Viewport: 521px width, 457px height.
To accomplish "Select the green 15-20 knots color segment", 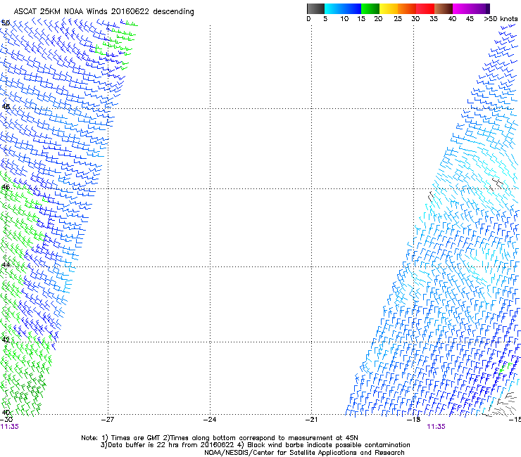I will point(370,8).
